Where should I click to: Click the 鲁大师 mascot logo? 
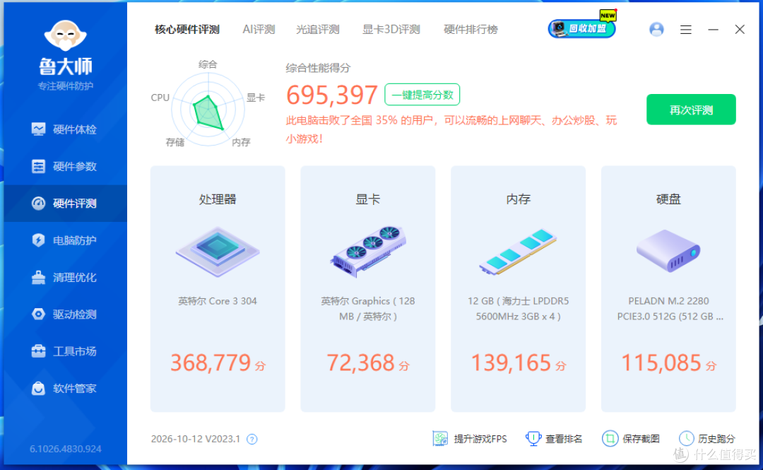tap(65, 35)
